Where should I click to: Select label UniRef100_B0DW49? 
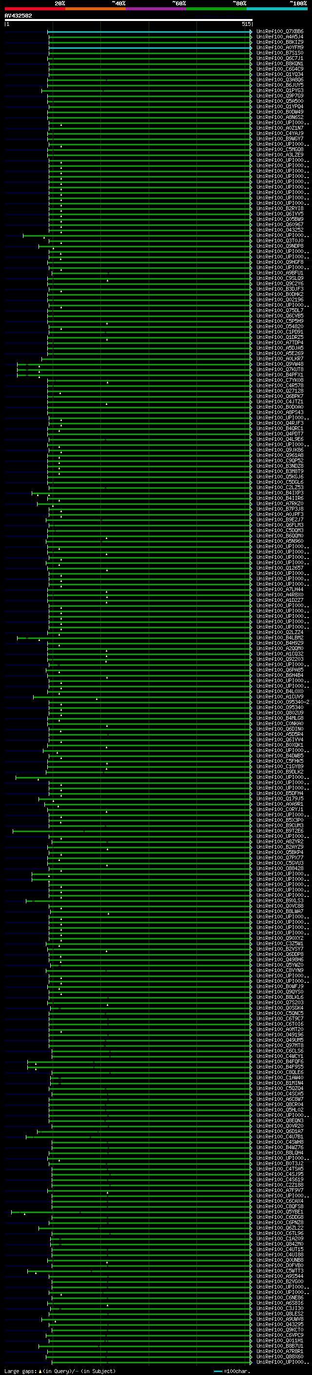click(280, 112)
